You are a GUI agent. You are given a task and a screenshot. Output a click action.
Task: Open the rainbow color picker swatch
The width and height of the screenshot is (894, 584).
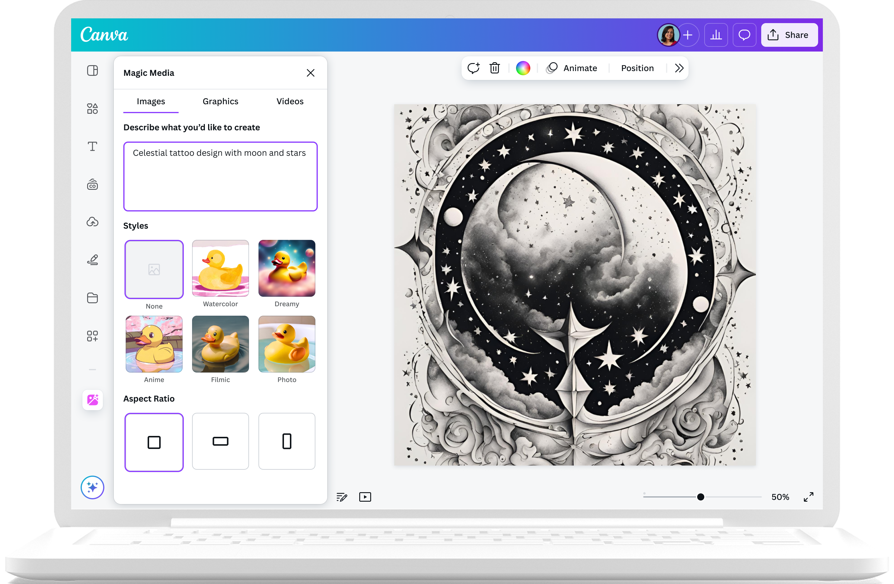[x=523, y=68]
